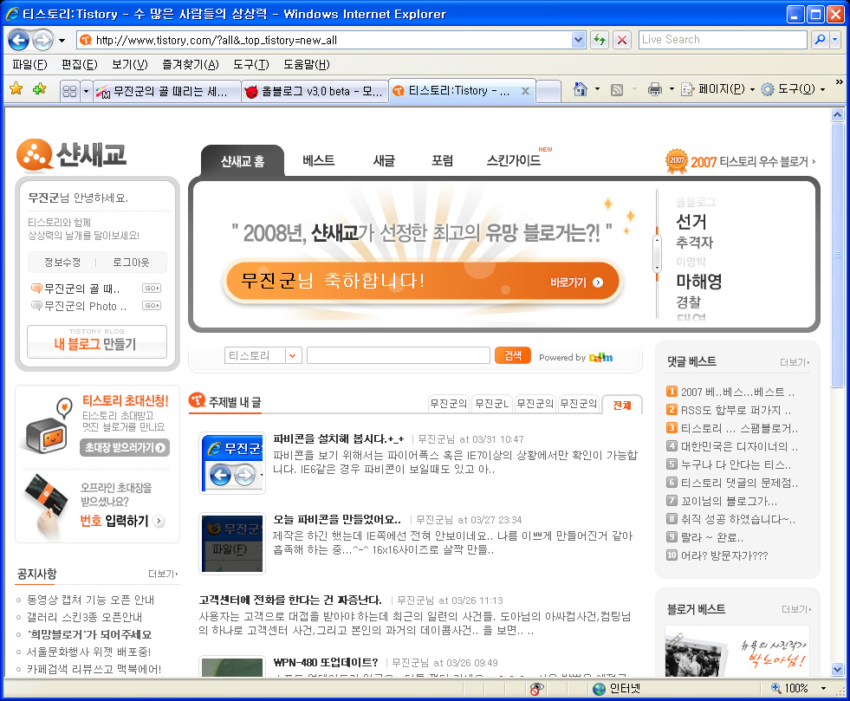Click the red Stop loading icon
The height and width of the screenshot is (701, 850).
pos(622,40)
